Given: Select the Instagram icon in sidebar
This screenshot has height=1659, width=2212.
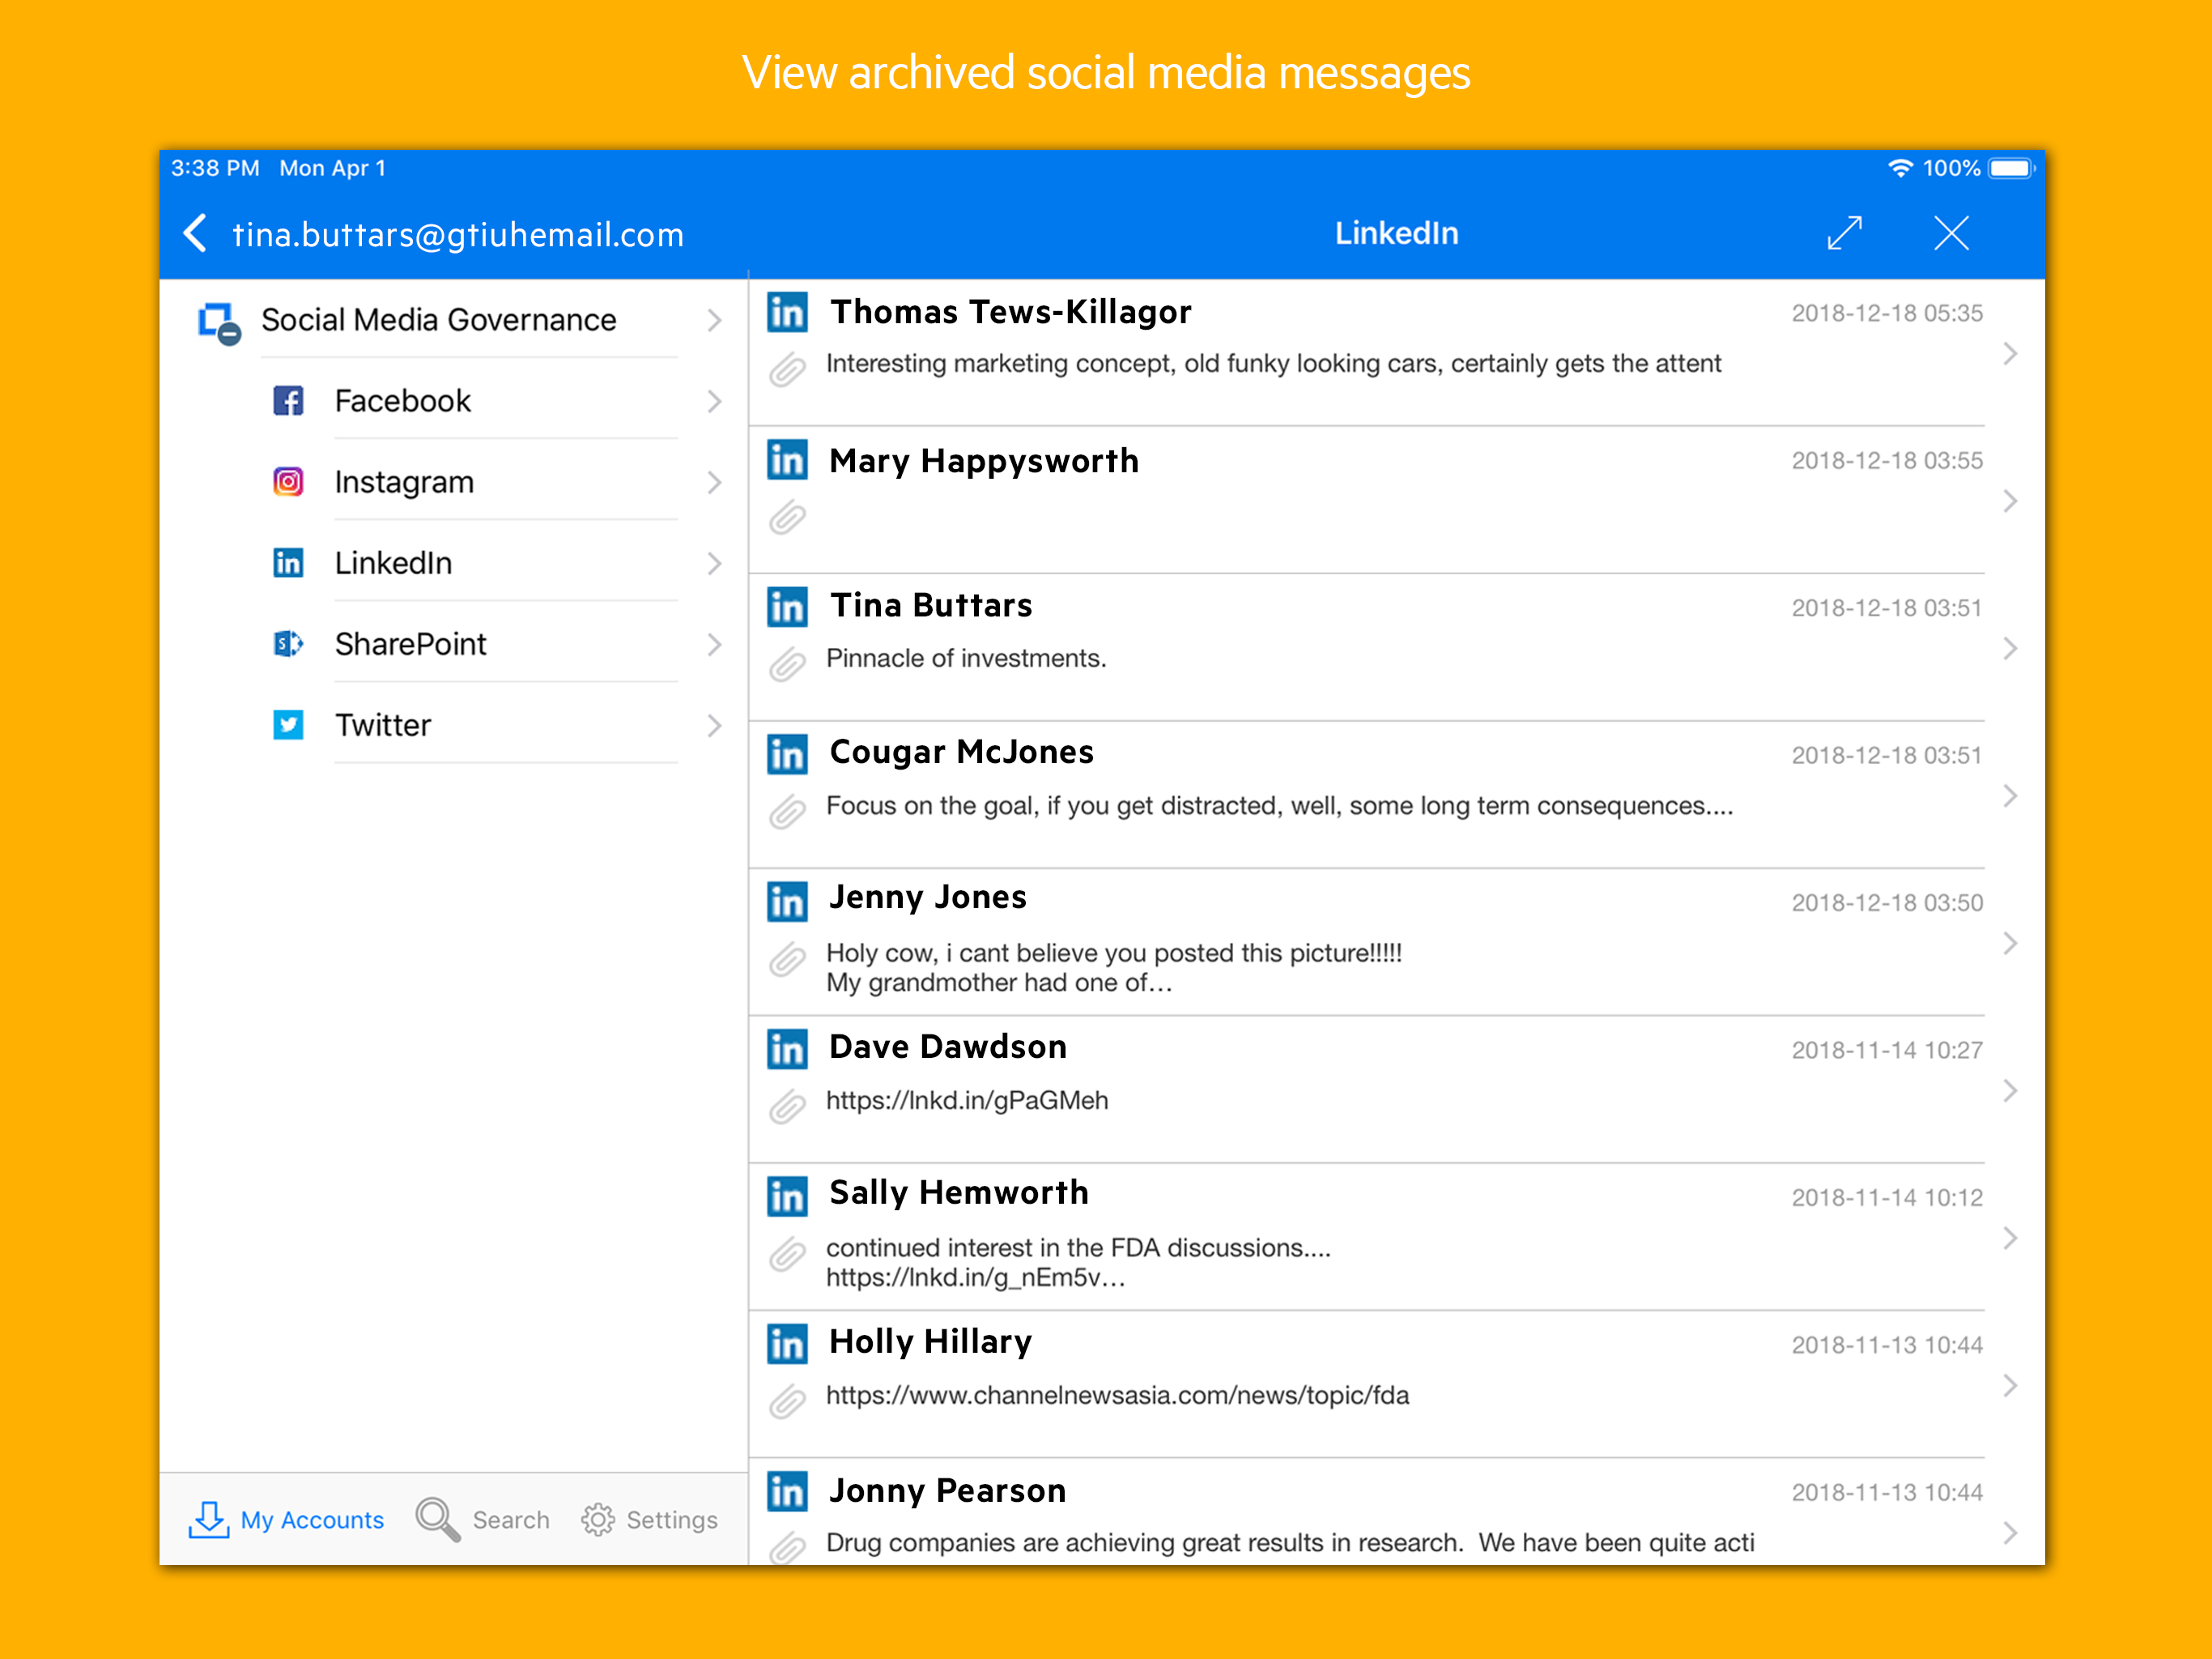Looking at the screenshot, I should tap(288, 482).
